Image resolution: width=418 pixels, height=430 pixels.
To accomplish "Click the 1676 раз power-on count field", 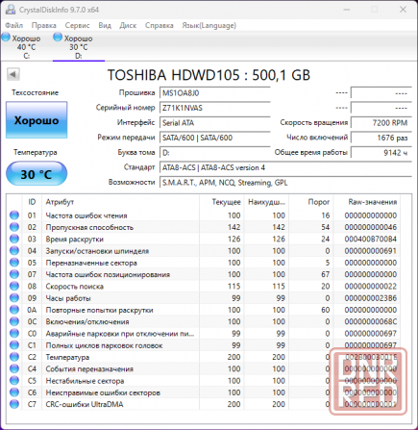I will coord(381,138).
